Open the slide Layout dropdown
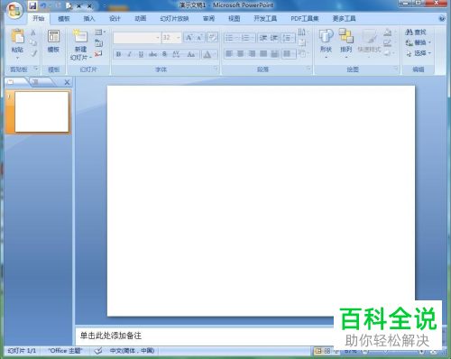 [x=100, y=32]
